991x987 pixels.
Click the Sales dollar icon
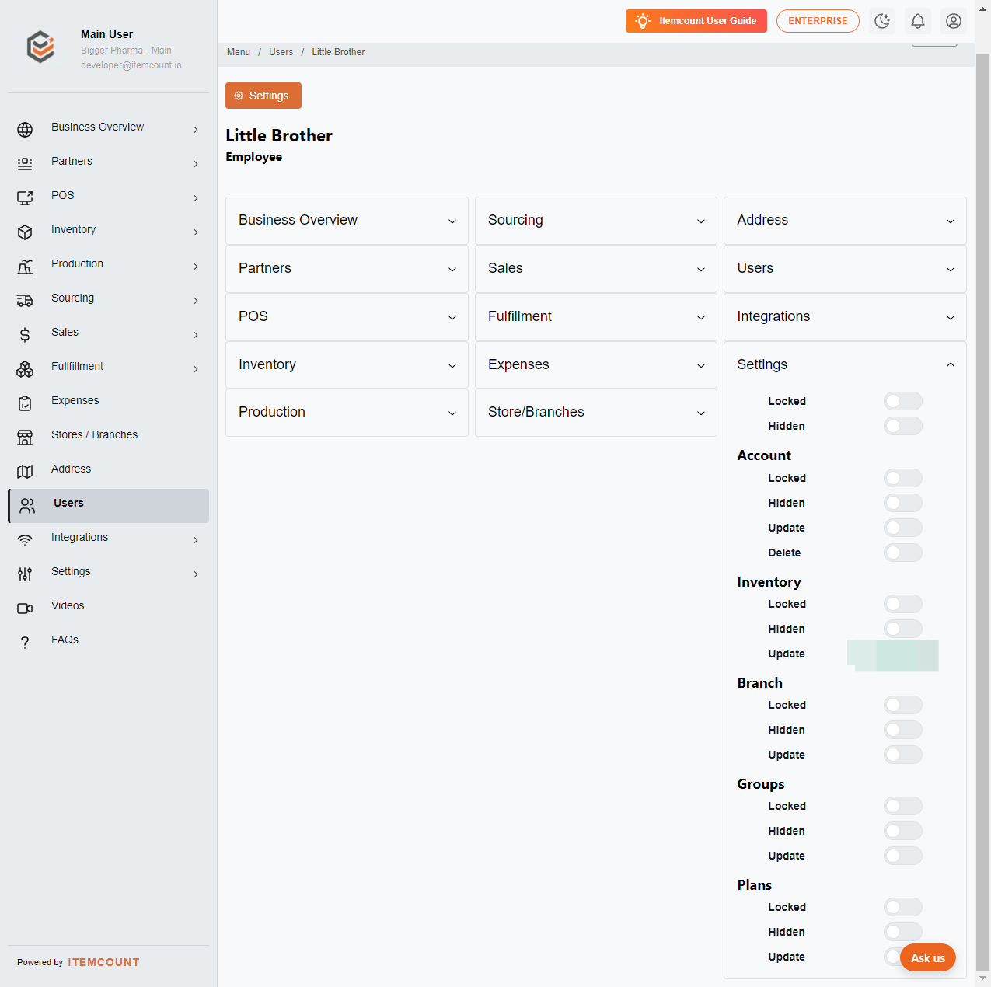pos(25,335)
